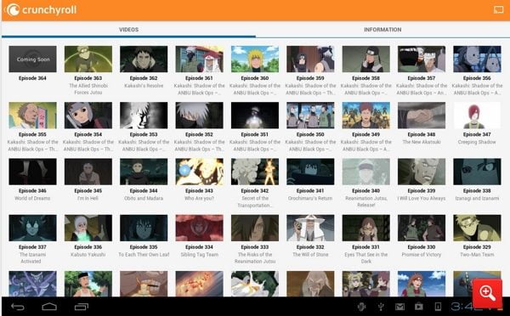Open Episode 362 thumbnail
The image size is (510, 316).
(x=144, y=59)
